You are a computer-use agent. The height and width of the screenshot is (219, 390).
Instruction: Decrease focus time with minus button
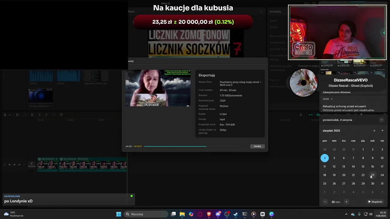coord(325,202)
